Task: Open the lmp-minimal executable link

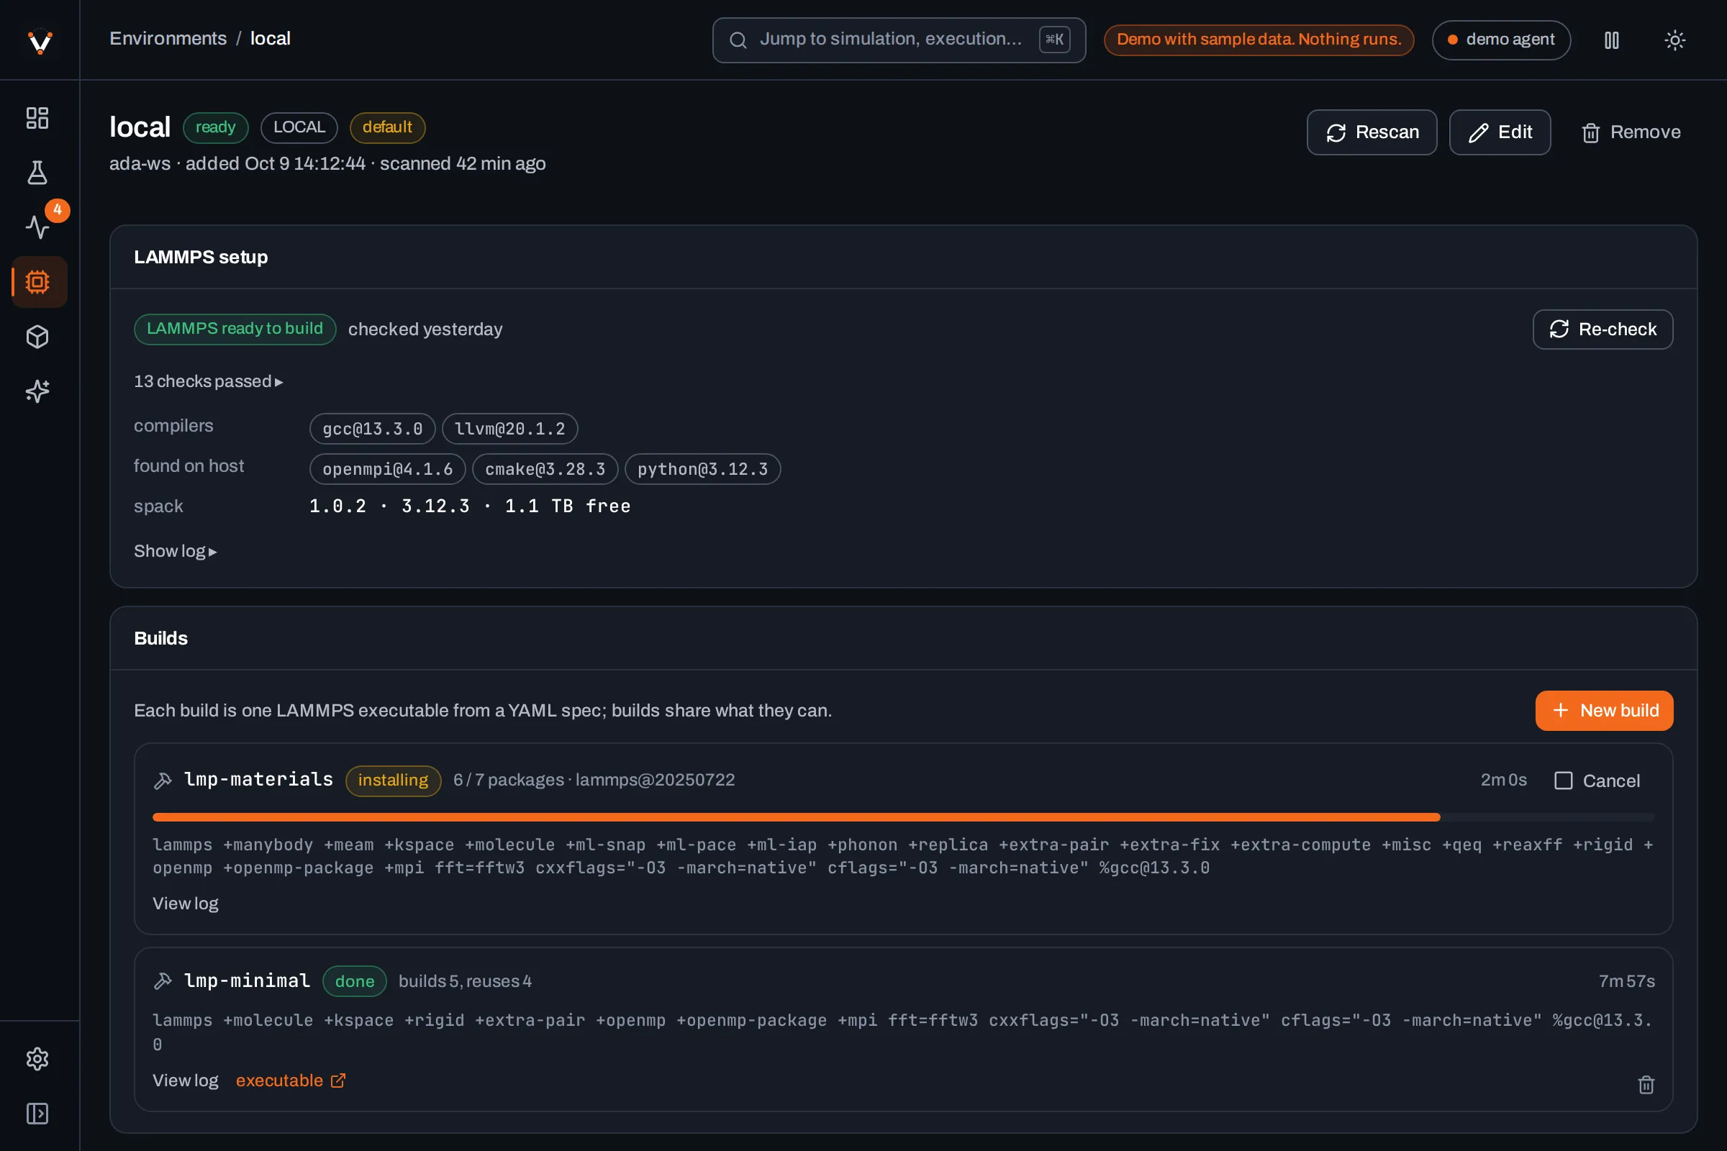Action: point(291,1081)
